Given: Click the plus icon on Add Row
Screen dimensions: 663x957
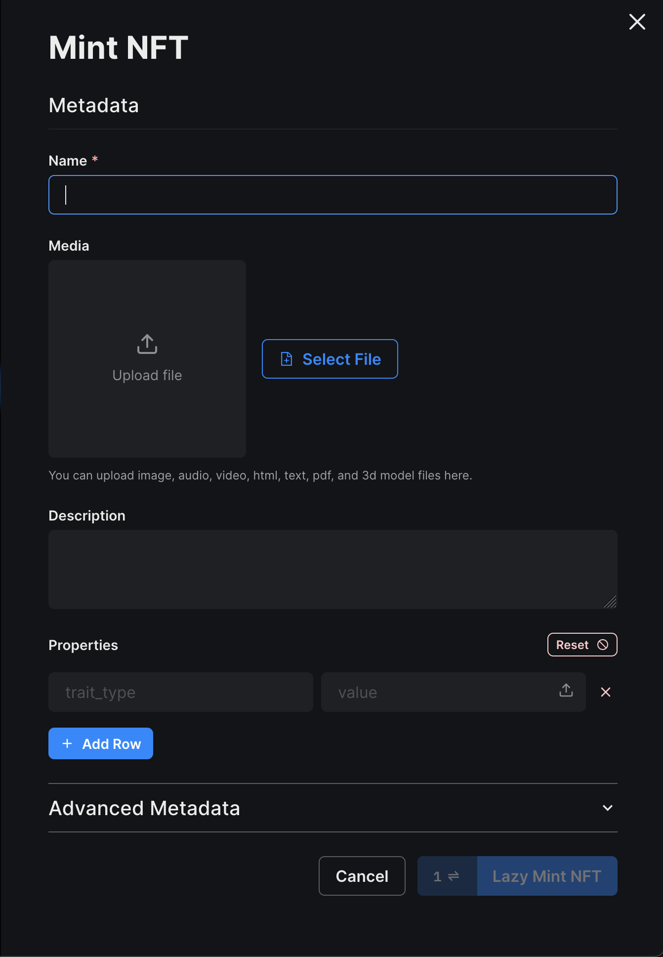Looking at the screenshot, I should [67, 743].
